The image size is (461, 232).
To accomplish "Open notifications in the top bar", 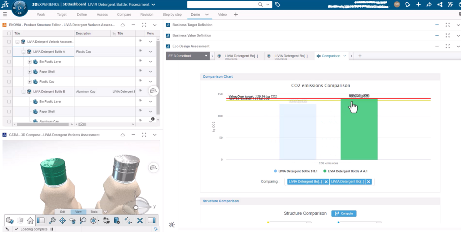I will coord(408,5).
